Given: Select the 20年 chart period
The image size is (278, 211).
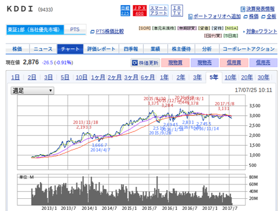Looking at the screenshot, I should [247, 78].
